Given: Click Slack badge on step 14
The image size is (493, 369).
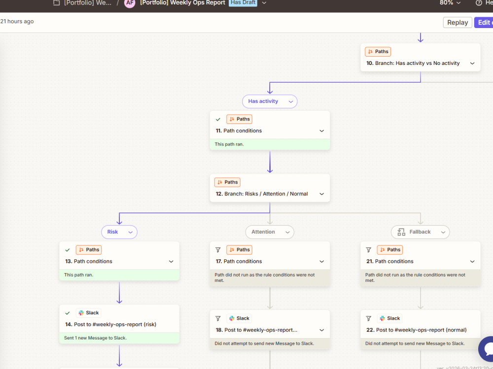Looking at the screenshot, I should point(89,313).
